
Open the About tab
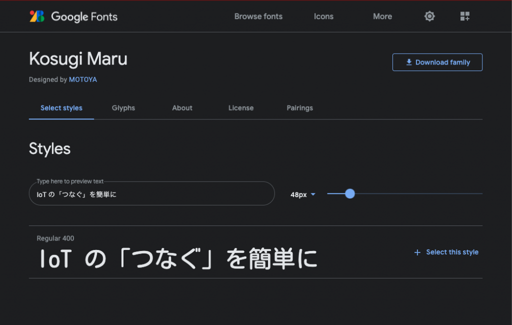tap(182, 108)
